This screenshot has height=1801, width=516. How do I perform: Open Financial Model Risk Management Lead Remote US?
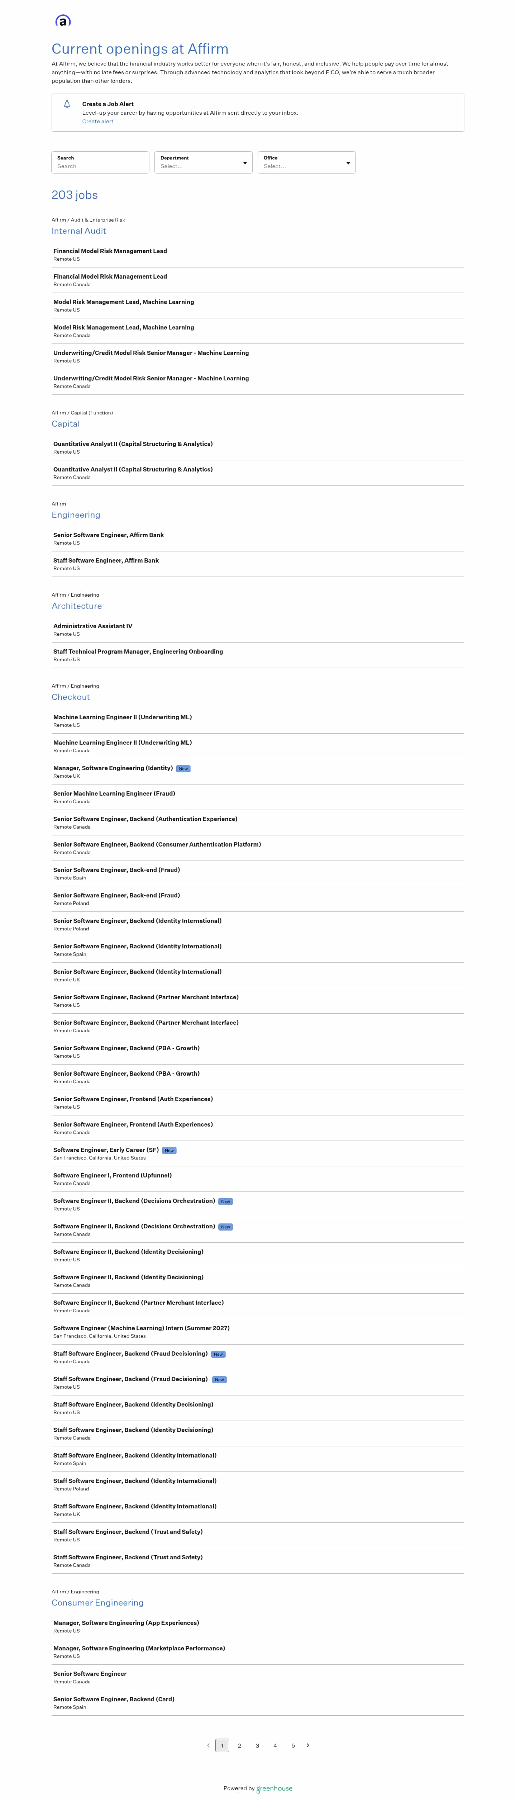[x=257, y=255]
